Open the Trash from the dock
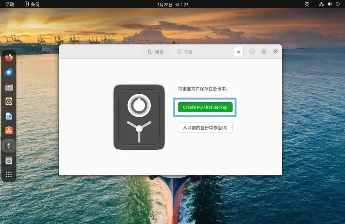This screenshot has height=224, width=345. 9,160
